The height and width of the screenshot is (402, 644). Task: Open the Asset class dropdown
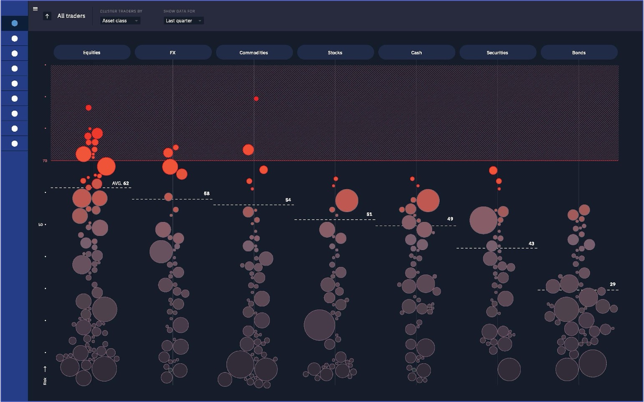pos(120,21)
